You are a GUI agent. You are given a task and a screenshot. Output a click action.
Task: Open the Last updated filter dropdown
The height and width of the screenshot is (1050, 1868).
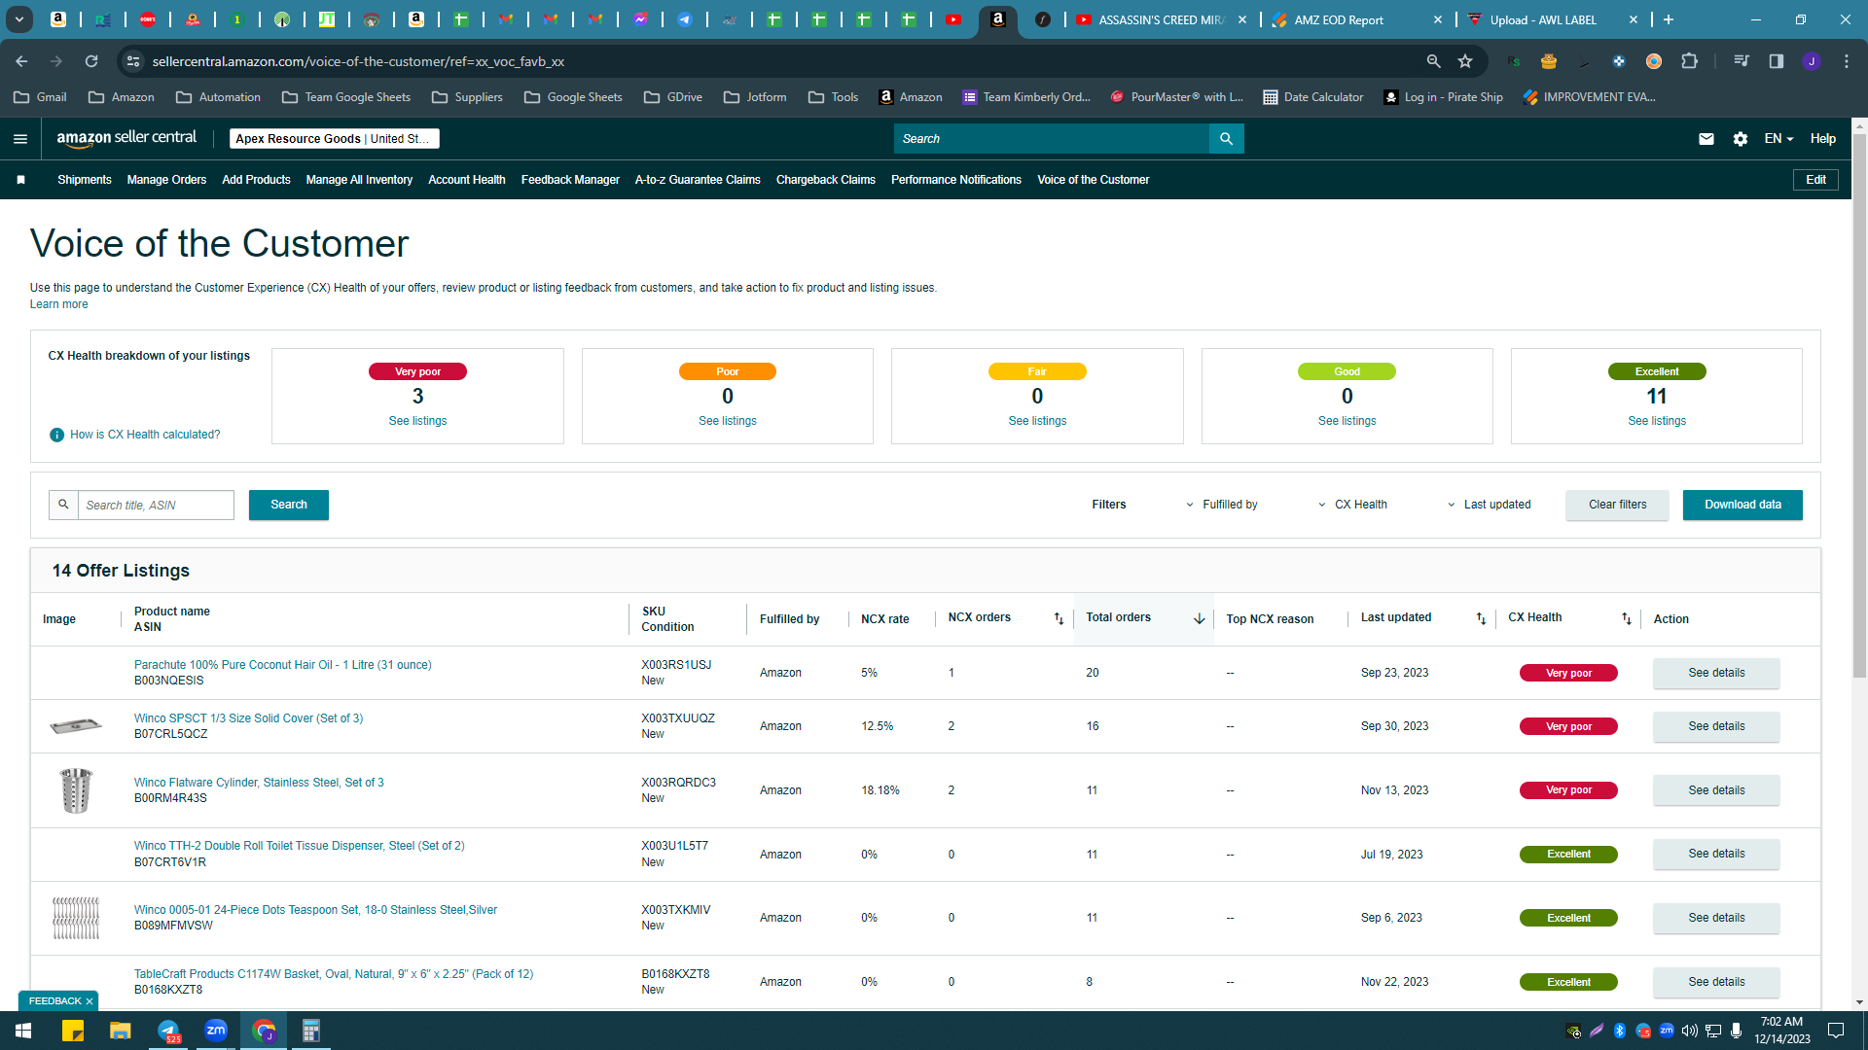[1489, 505]
